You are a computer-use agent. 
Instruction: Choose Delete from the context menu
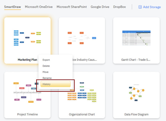tap(46, 66)
